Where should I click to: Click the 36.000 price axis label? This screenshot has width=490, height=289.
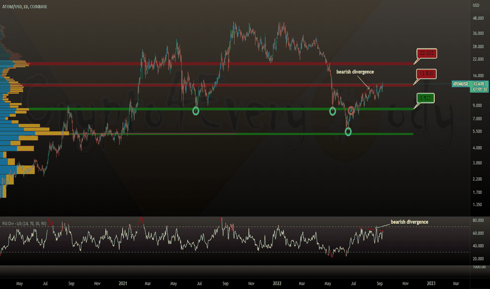478,34
